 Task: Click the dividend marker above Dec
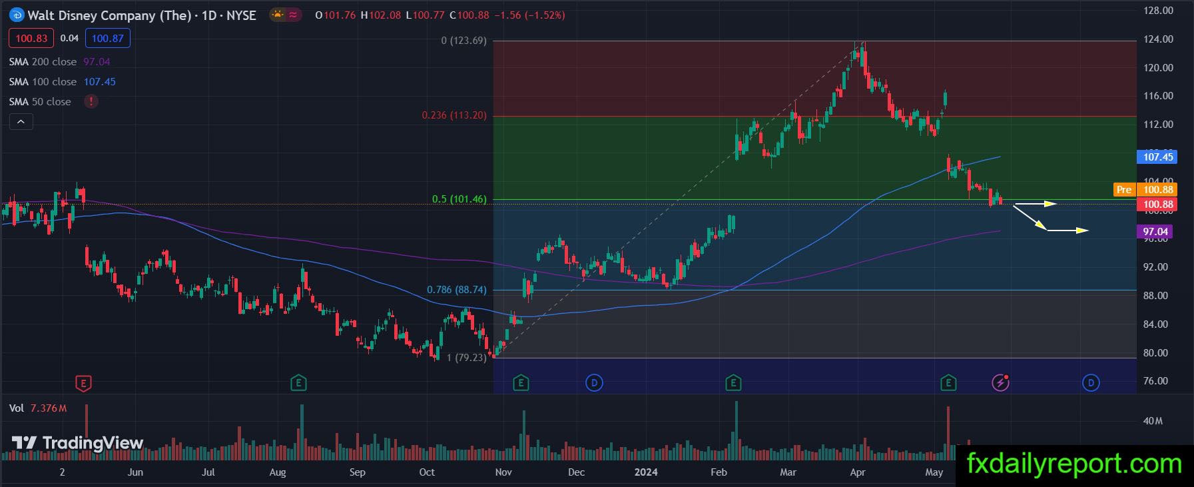(x=593, y=383)
